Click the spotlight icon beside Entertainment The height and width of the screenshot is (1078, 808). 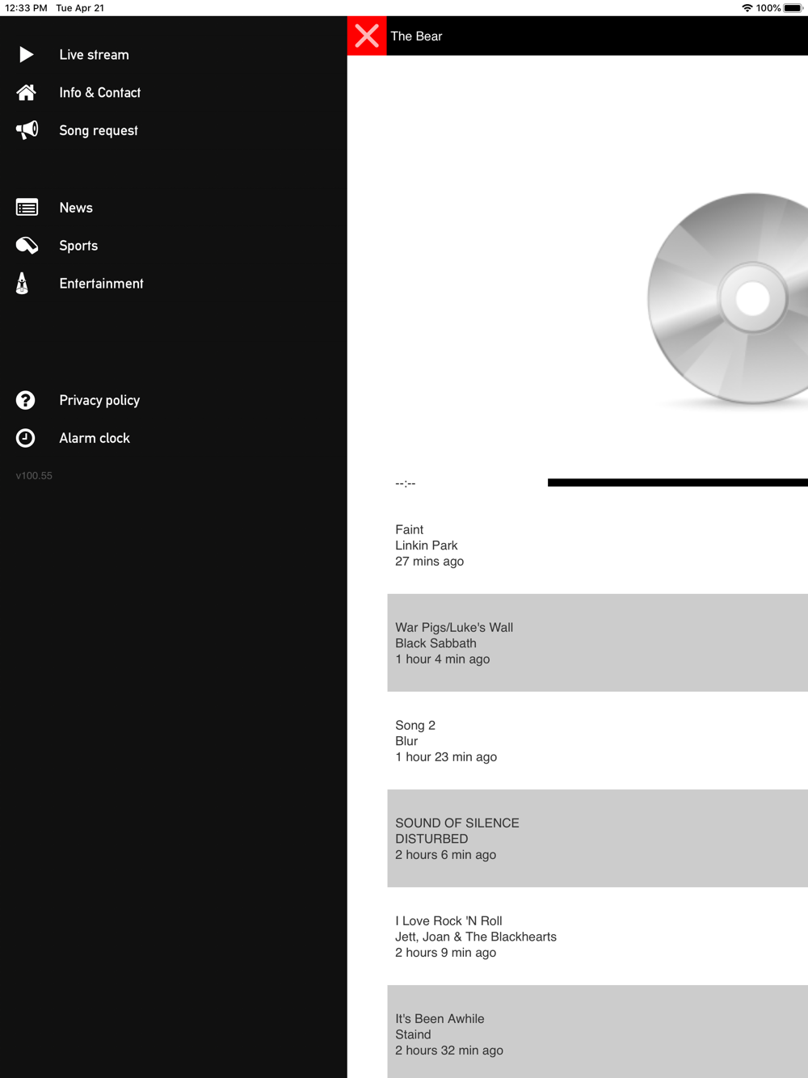click(x=23, y=284)
